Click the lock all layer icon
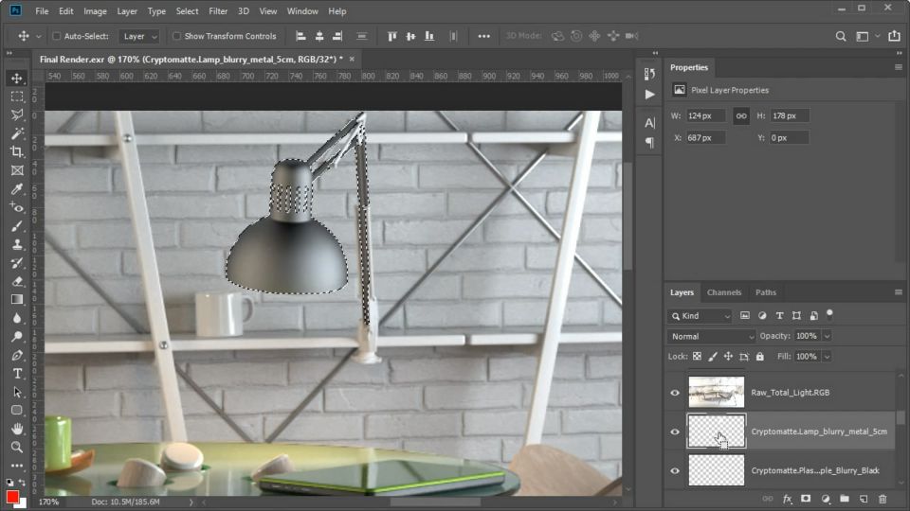Screen dimensions: 910x511 click(x=759, y=357)
